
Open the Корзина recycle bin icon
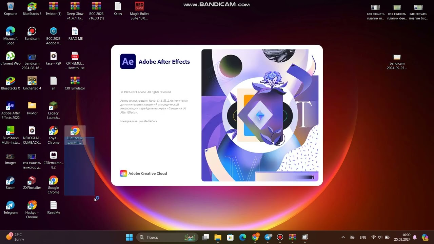tap(11, 9)
